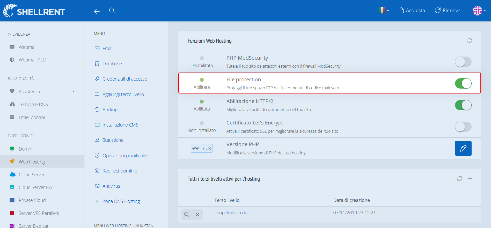The image size is (491, 228).
Task: Open the Antivirus link
Action: coord(111,186)
